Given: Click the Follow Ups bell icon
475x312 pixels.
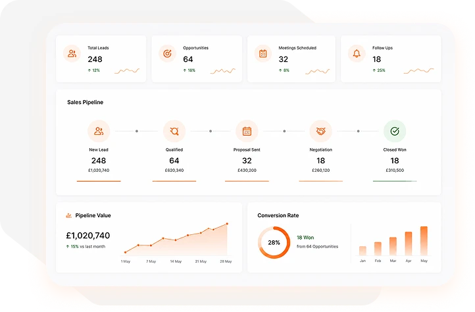Looking at the screenshot, I should [357, 54].
